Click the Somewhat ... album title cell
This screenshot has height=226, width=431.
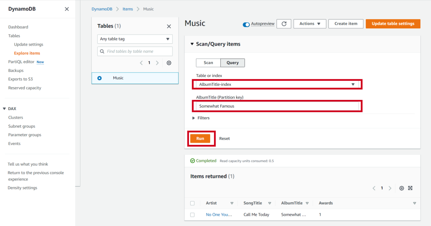294,215
